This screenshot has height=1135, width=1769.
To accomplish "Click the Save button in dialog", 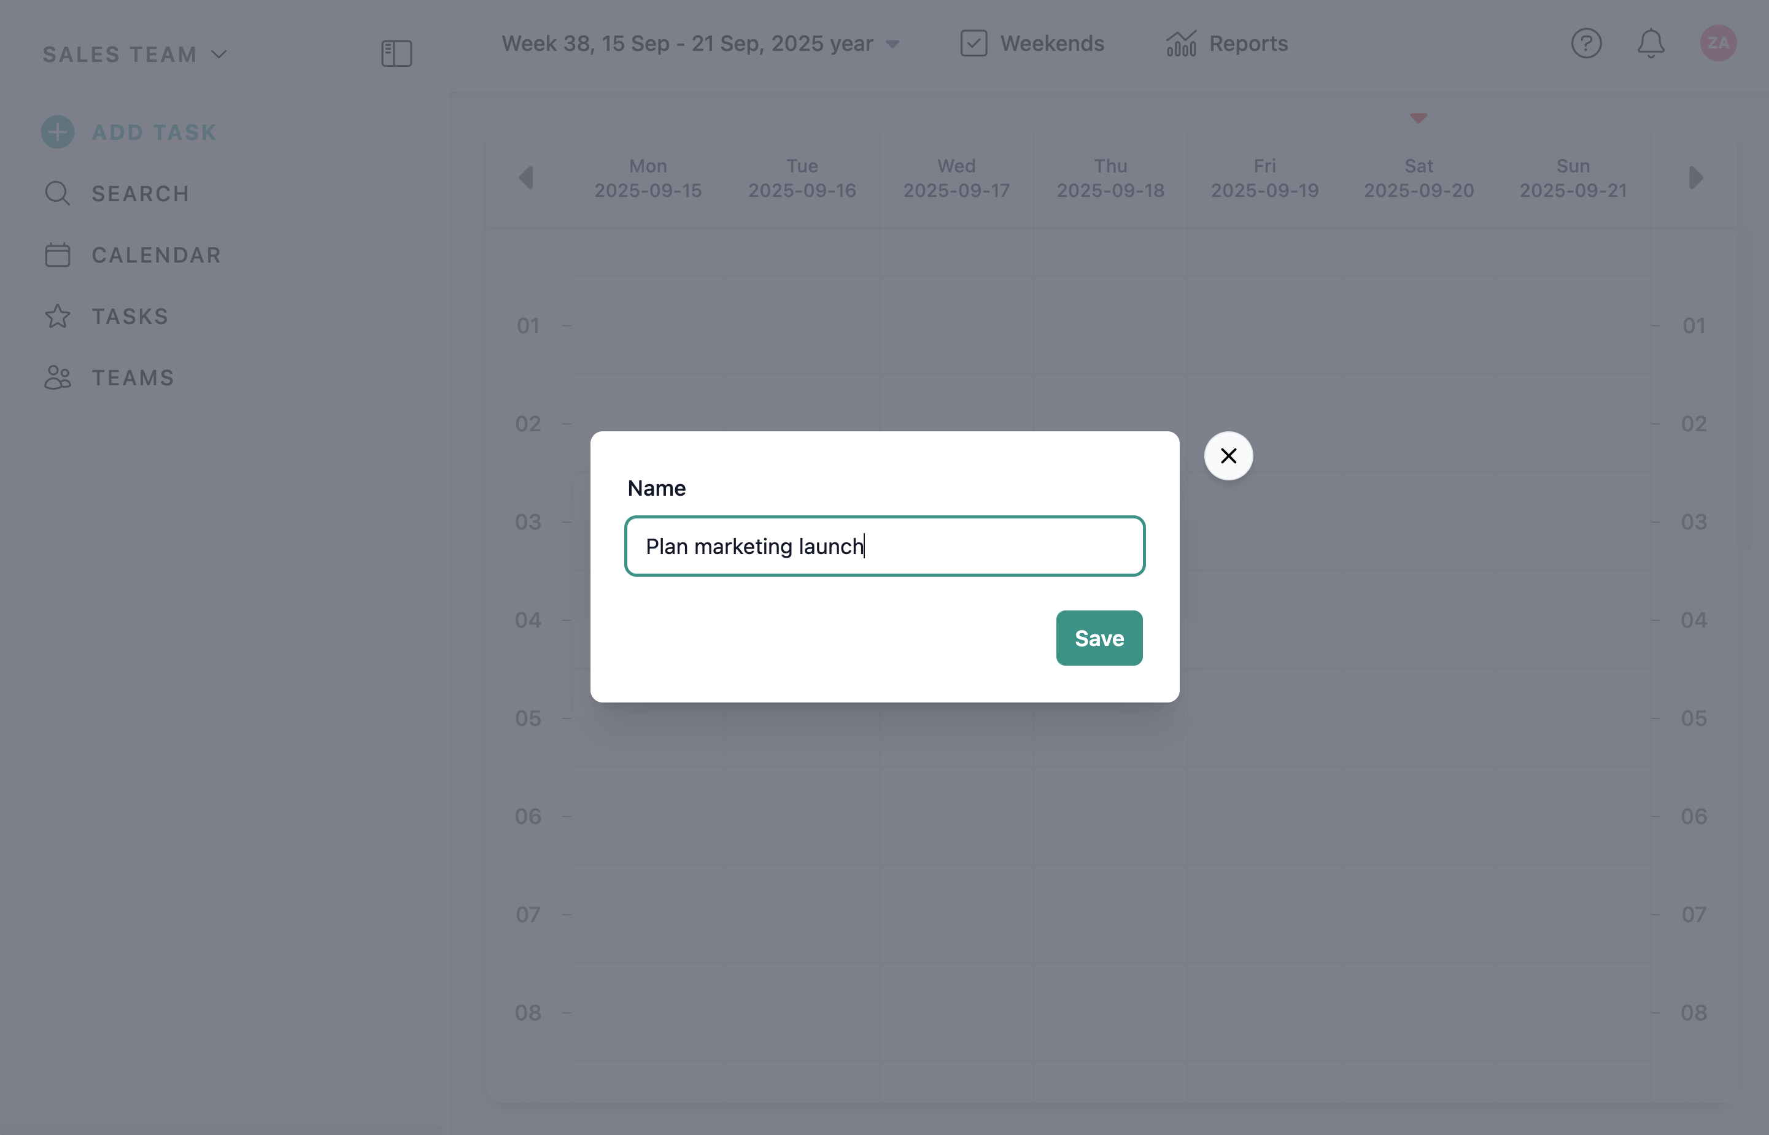I will point(1099,638).
